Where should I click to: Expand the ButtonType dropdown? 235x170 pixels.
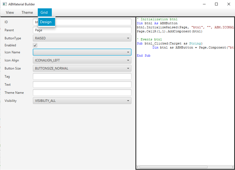[x=82, y=38]
